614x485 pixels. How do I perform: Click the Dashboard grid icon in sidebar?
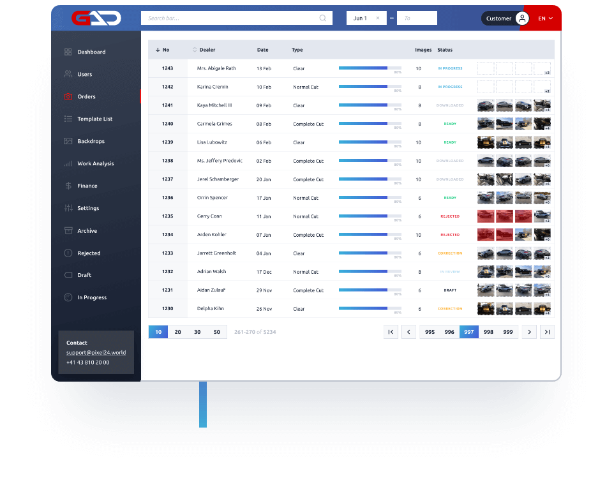point(68,52)
